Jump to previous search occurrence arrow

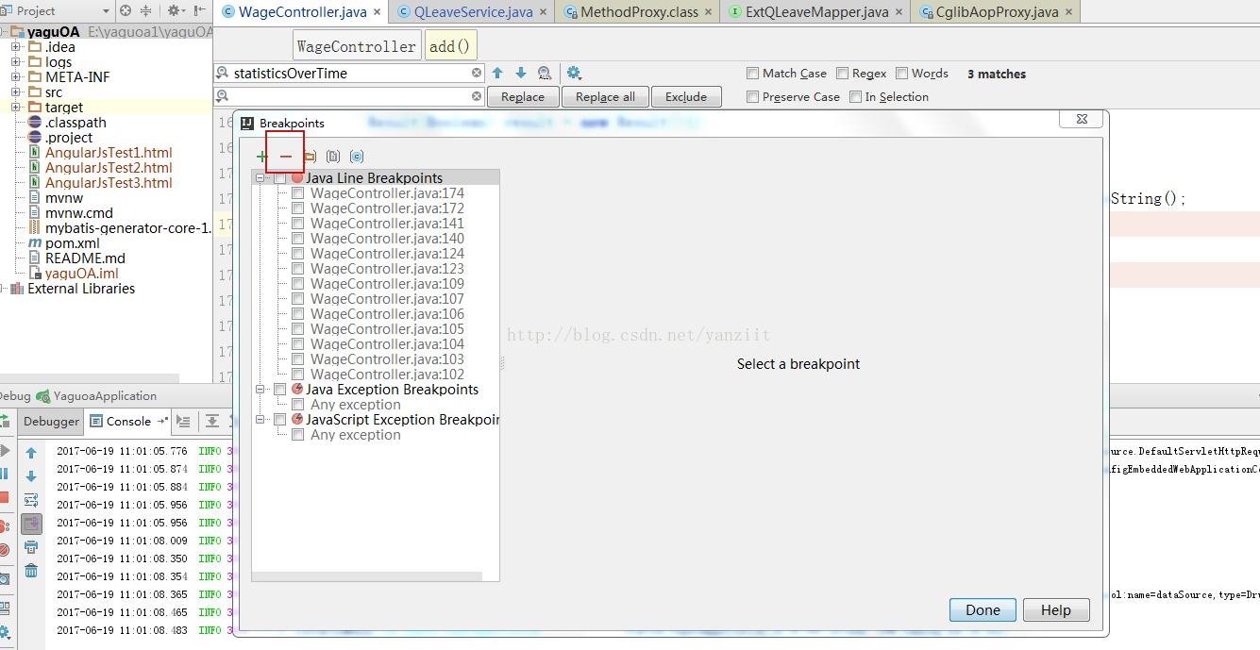coord(497,74)
